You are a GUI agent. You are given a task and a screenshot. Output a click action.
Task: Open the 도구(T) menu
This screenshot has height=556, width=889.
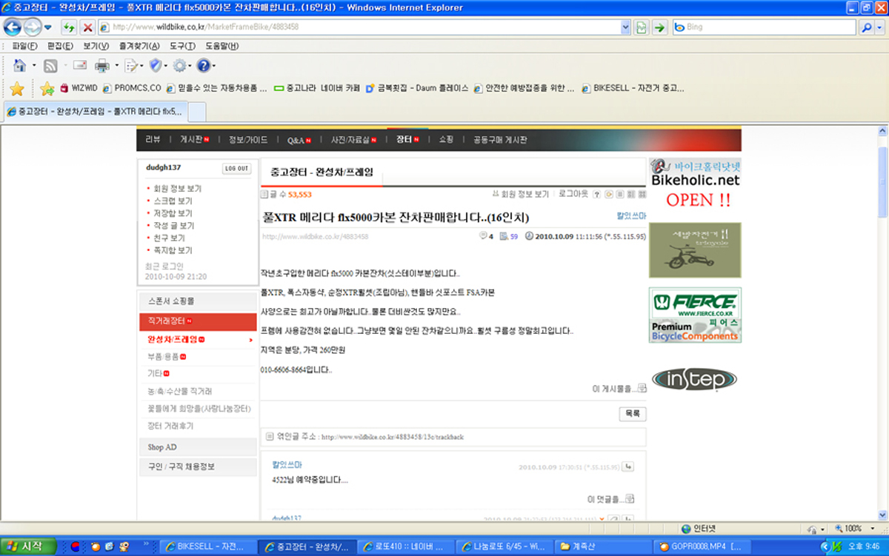(x=182, y=46)
